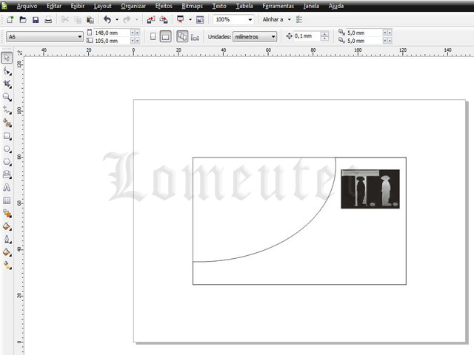474x355 pixels.
Task: Open the Efeitos menu
Action: point(164,6)
